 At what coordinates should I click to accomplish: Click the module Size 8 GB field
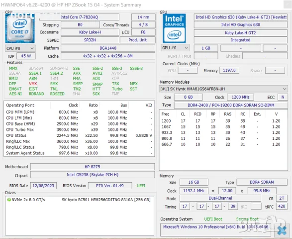188,97
